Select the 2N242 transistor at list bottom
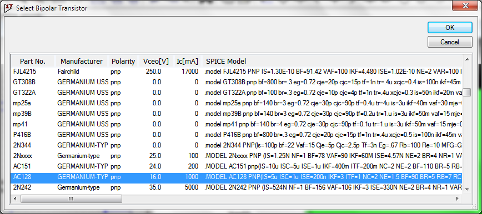Viewport: 482px width, 214px height. point(236,187)
